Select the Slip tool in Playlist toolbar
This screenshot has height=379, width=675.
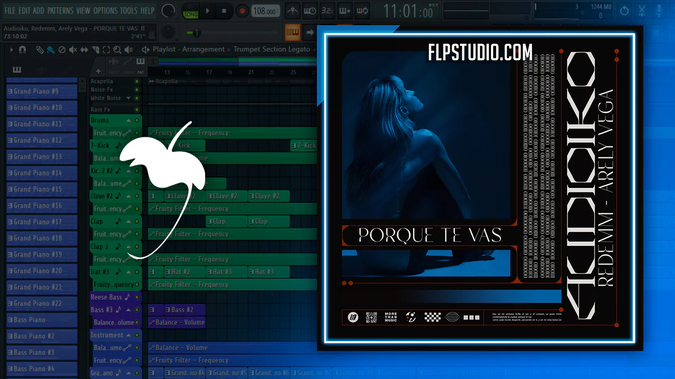[84, 49]
